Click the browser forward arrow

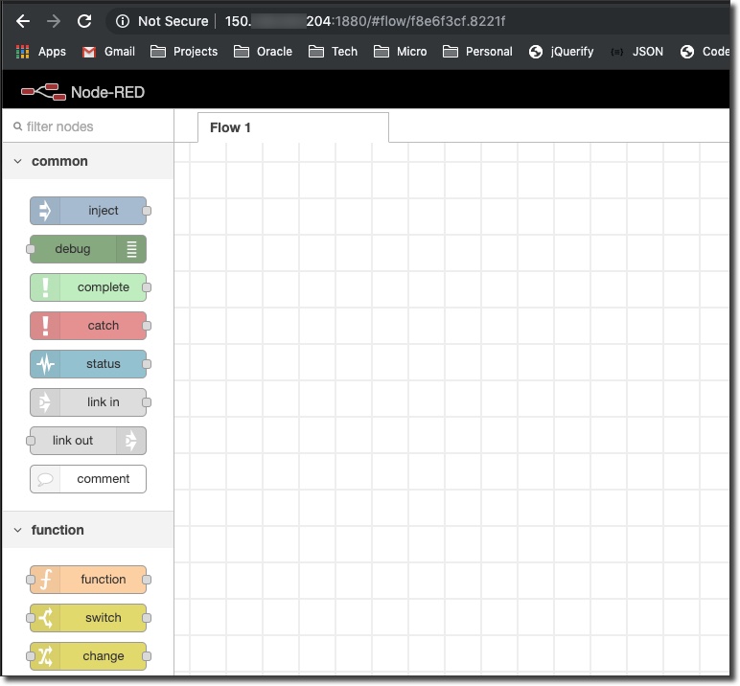[x=54, y=21]
